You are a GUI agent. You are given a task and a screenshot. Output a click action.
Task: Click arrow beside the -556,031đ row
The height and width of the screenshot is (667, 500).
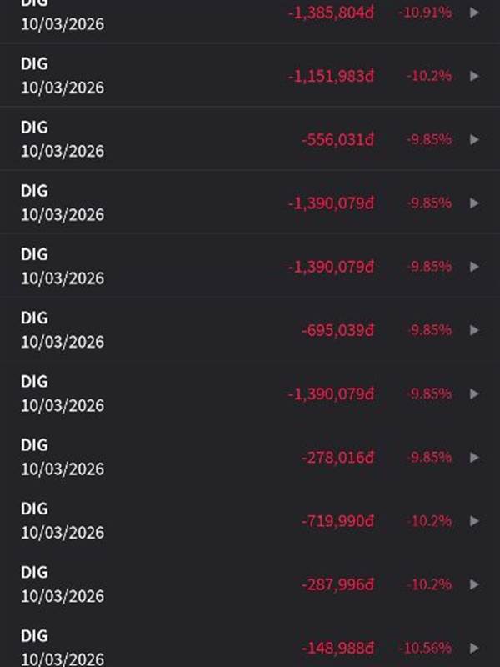tap(475, 139)
